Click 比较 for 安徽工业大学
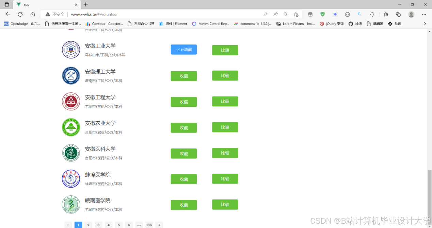This screenshot has height=228, width=432. (225, 50)
